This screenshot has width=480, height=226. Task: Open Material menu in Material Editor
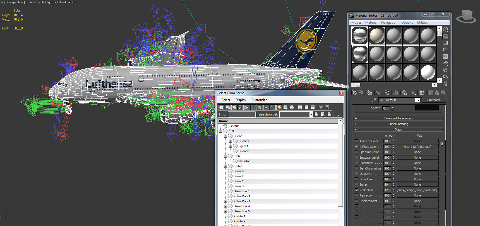371,23
